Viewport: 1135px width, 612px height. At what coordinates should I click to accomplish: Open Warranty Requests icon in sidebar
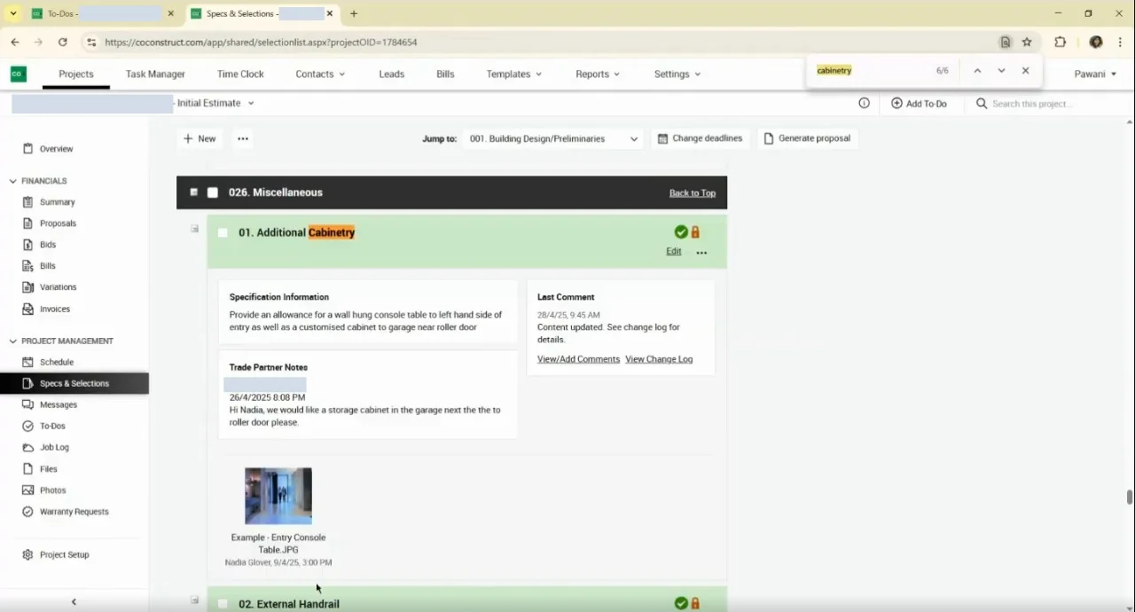(27, 512)
